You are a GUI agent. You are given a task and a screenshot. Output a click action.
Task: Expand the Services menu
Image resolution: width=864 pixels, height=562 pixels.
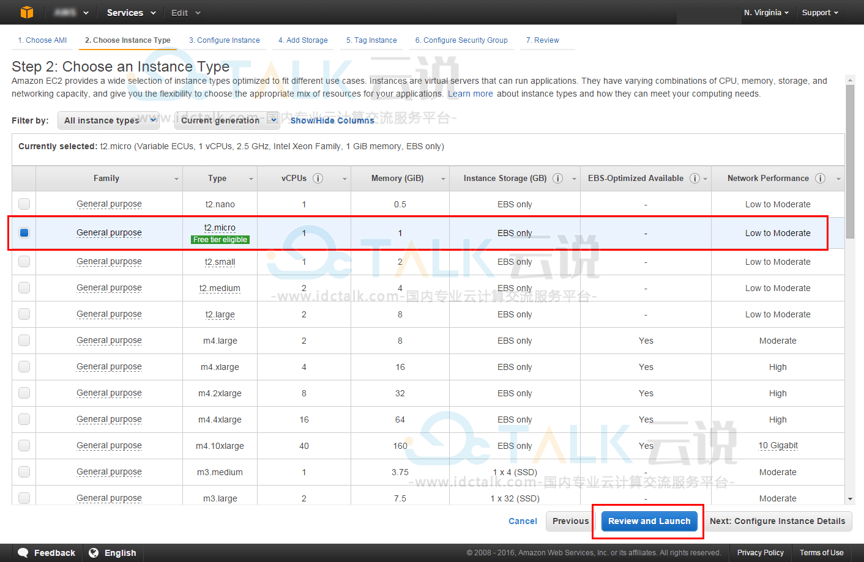[131, 12]
